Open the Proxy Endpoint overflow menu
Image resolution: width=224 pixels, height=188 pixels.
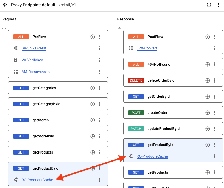click(x=218, y=5)
